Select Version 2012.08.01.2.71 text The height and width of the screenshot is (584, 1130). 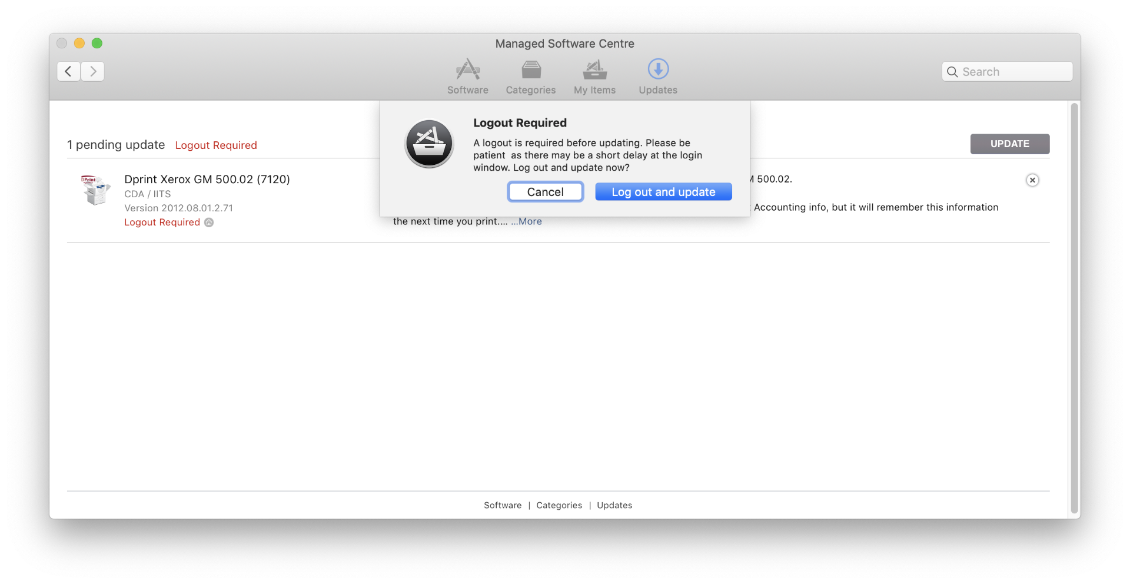[179, 208]
